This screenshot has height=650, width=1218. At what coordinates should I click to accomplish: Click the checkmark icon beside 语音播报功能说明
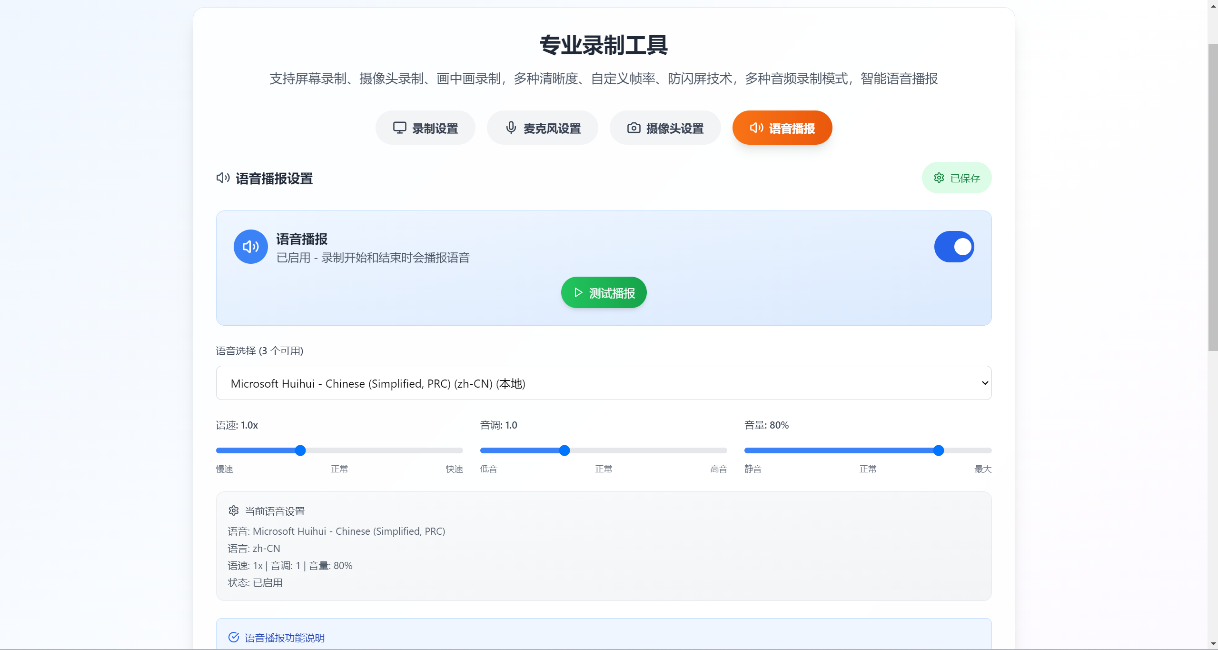click(x=233, y=637)
